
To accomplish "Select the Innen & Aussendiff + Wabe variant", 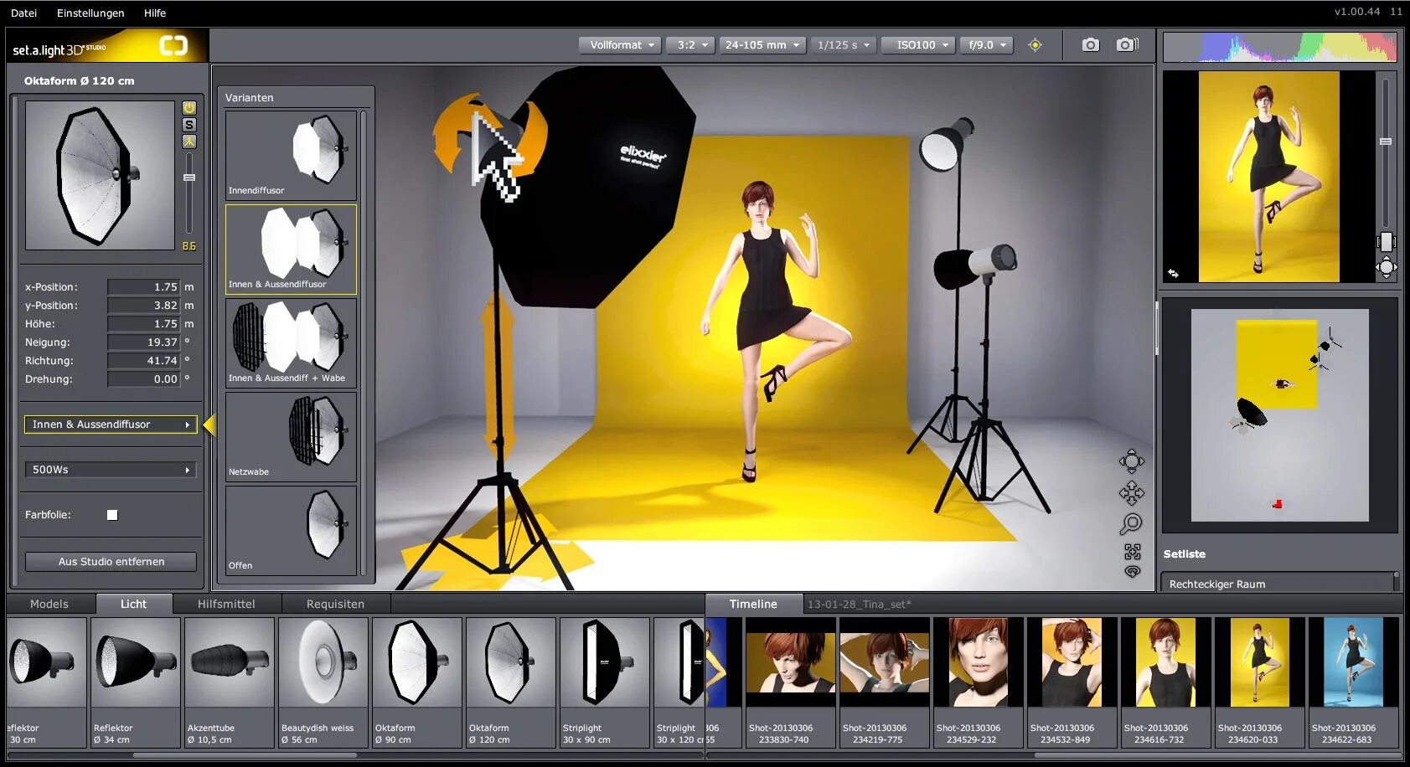I will pyautogui.click(x=291, y=342).
